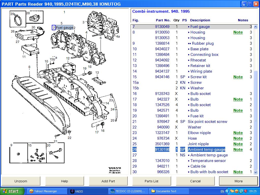Click scrollbar up arrow in parts list
260x195 pixels.
[x=256, y=26]
